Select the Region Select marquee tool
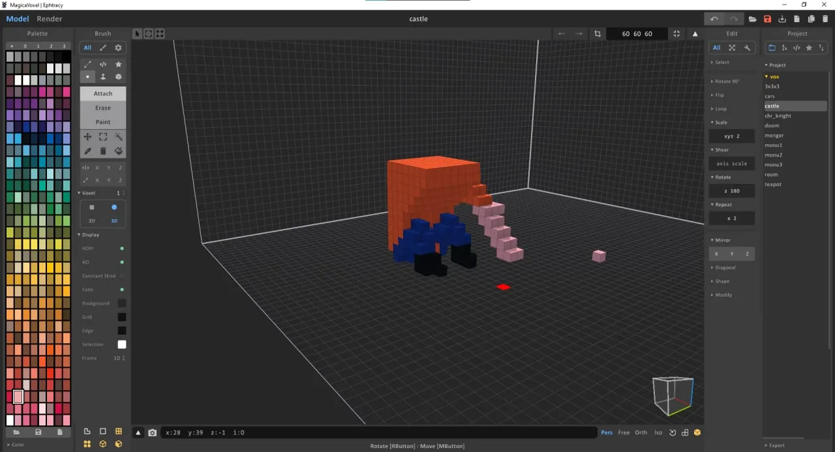This screenshot has width=835, height=452. [x=103, y=137]
